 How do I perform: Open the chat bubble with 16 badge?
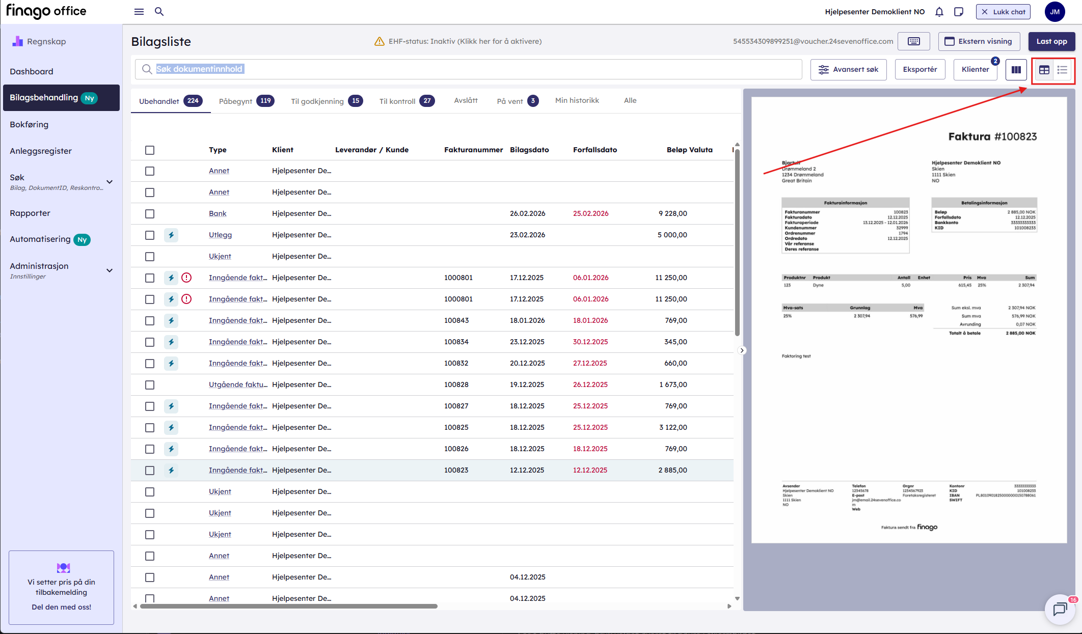pos(1060,608)
